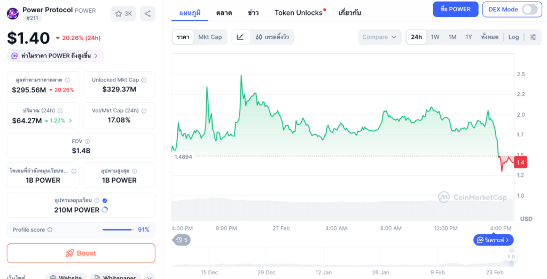This screenshot has height=279, width=547.
Task: Click the Boost button
Action: pyautogui.click(x=81, y=253)
